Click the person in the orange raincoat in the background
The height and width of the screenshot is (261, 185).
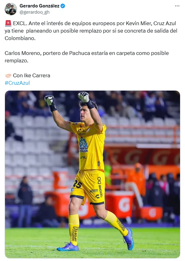[x=137, y=179]
